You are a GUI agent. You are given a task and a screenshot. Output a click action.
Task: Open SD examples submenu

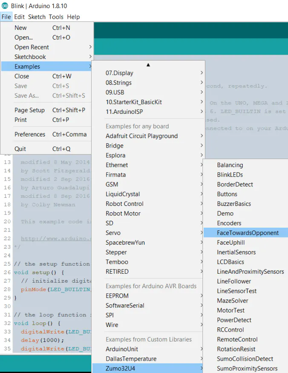click(x=148, y=223)
